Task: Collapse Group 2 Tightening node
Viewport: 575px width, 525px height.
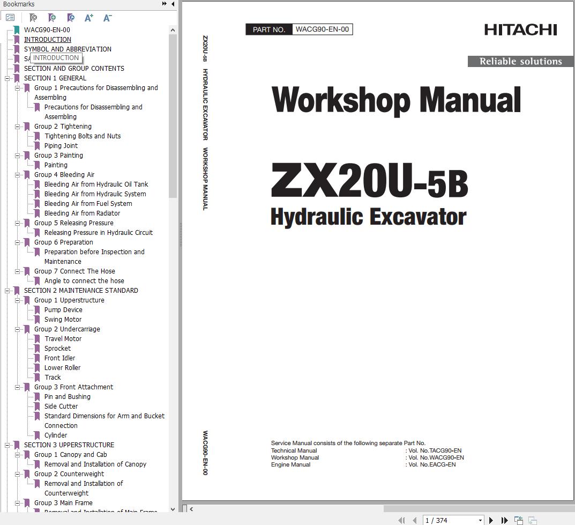Action: [x=17, y=127]
